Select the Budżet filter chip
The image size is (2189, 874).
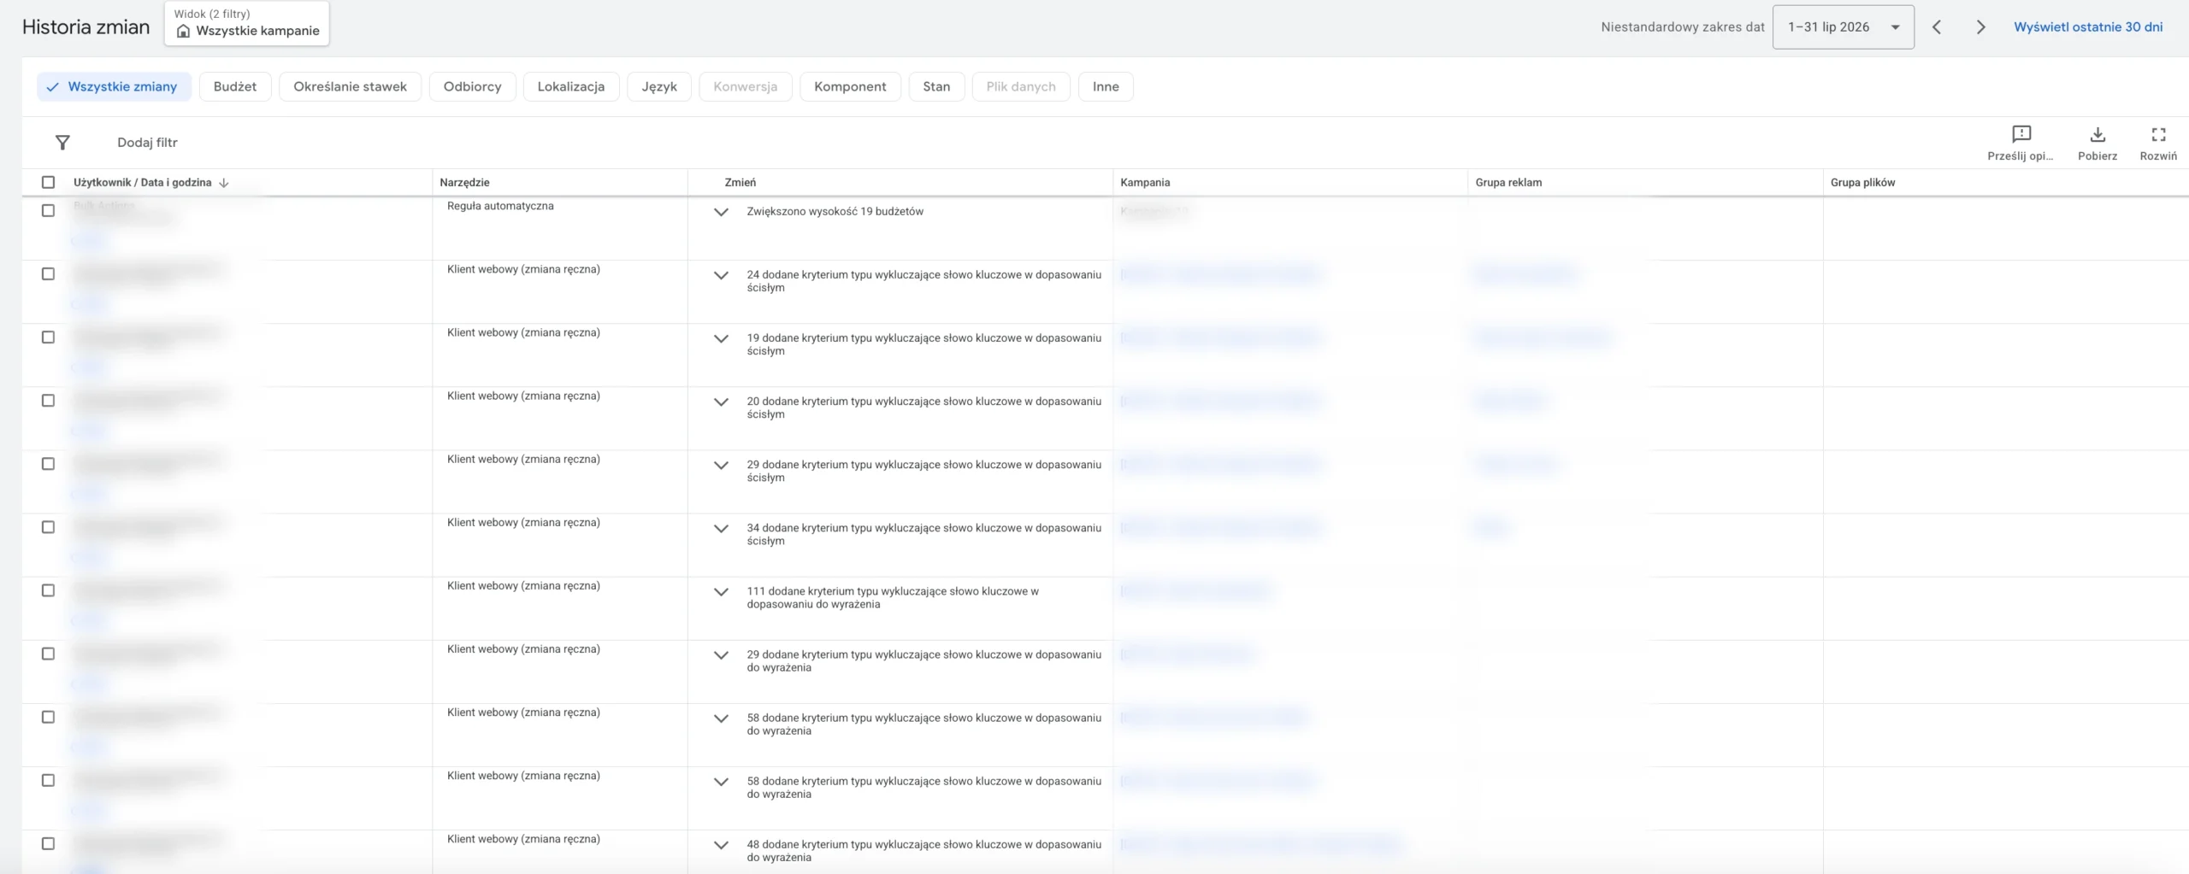(x=235, y=86)
